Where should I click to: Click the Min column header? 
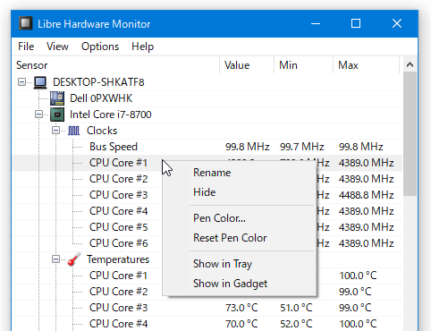tap(303, 65)
